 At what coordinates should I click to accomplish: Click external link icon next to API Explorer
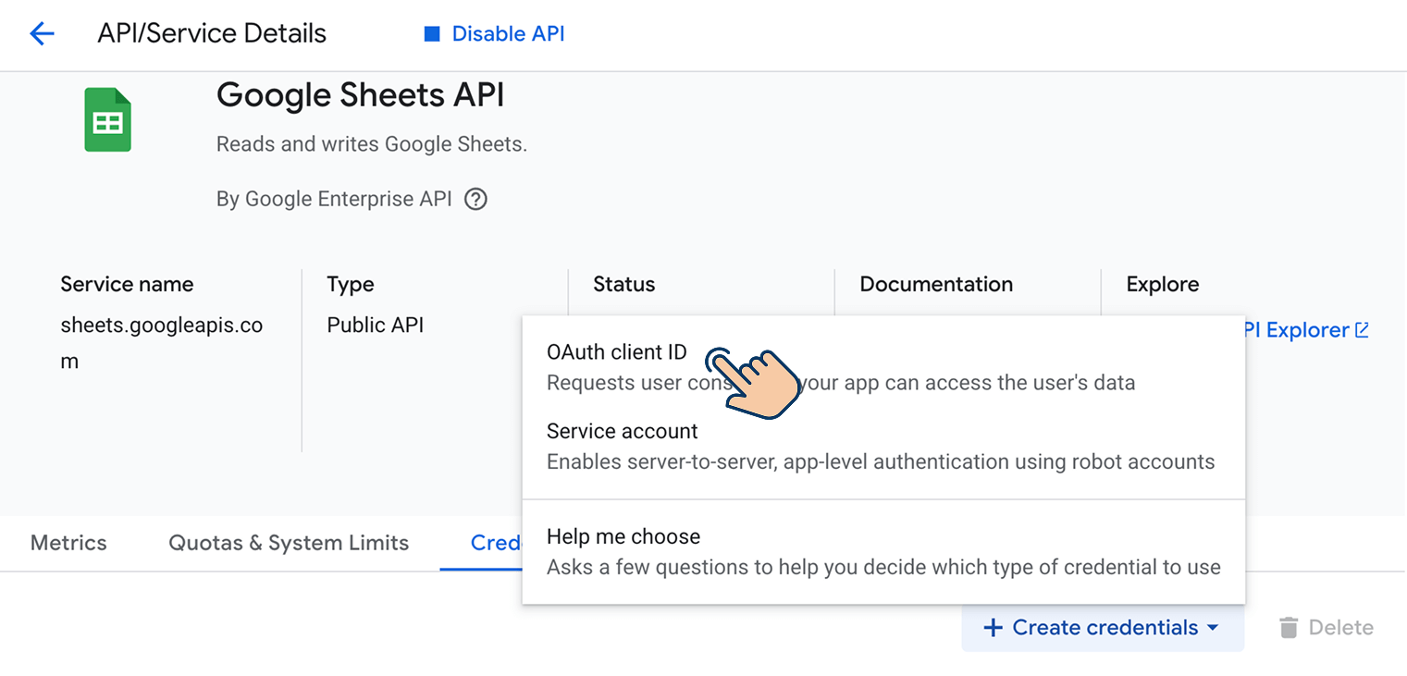pyautogui.click(x=1362, y=330)
